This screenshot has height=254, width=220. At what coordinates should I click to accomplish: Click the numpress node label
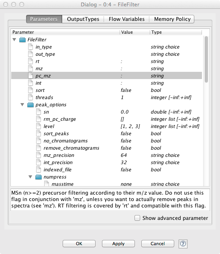coord(55,177)
